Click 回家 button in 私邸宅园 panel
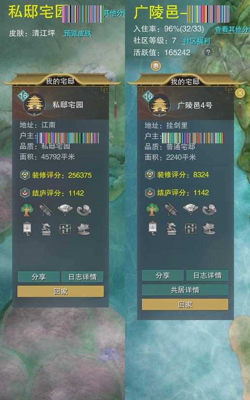250x400 pixels. [61, 292]
